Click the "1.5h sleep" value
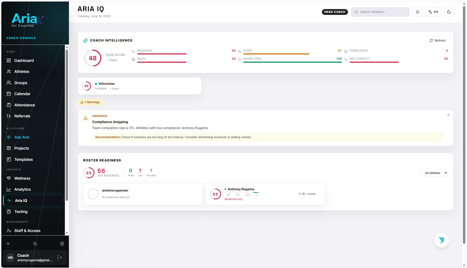Viewport: 467px width, 268px height. (x=307, y=194)
